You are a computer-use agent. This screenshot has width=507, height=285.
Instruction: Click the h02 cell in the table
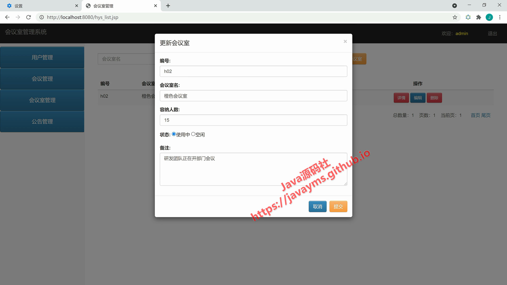[x=104, y=96]
